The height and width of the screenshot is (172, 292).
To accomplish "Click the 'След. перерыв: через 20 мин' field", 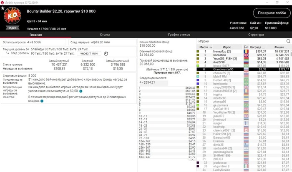I will 103,42.
